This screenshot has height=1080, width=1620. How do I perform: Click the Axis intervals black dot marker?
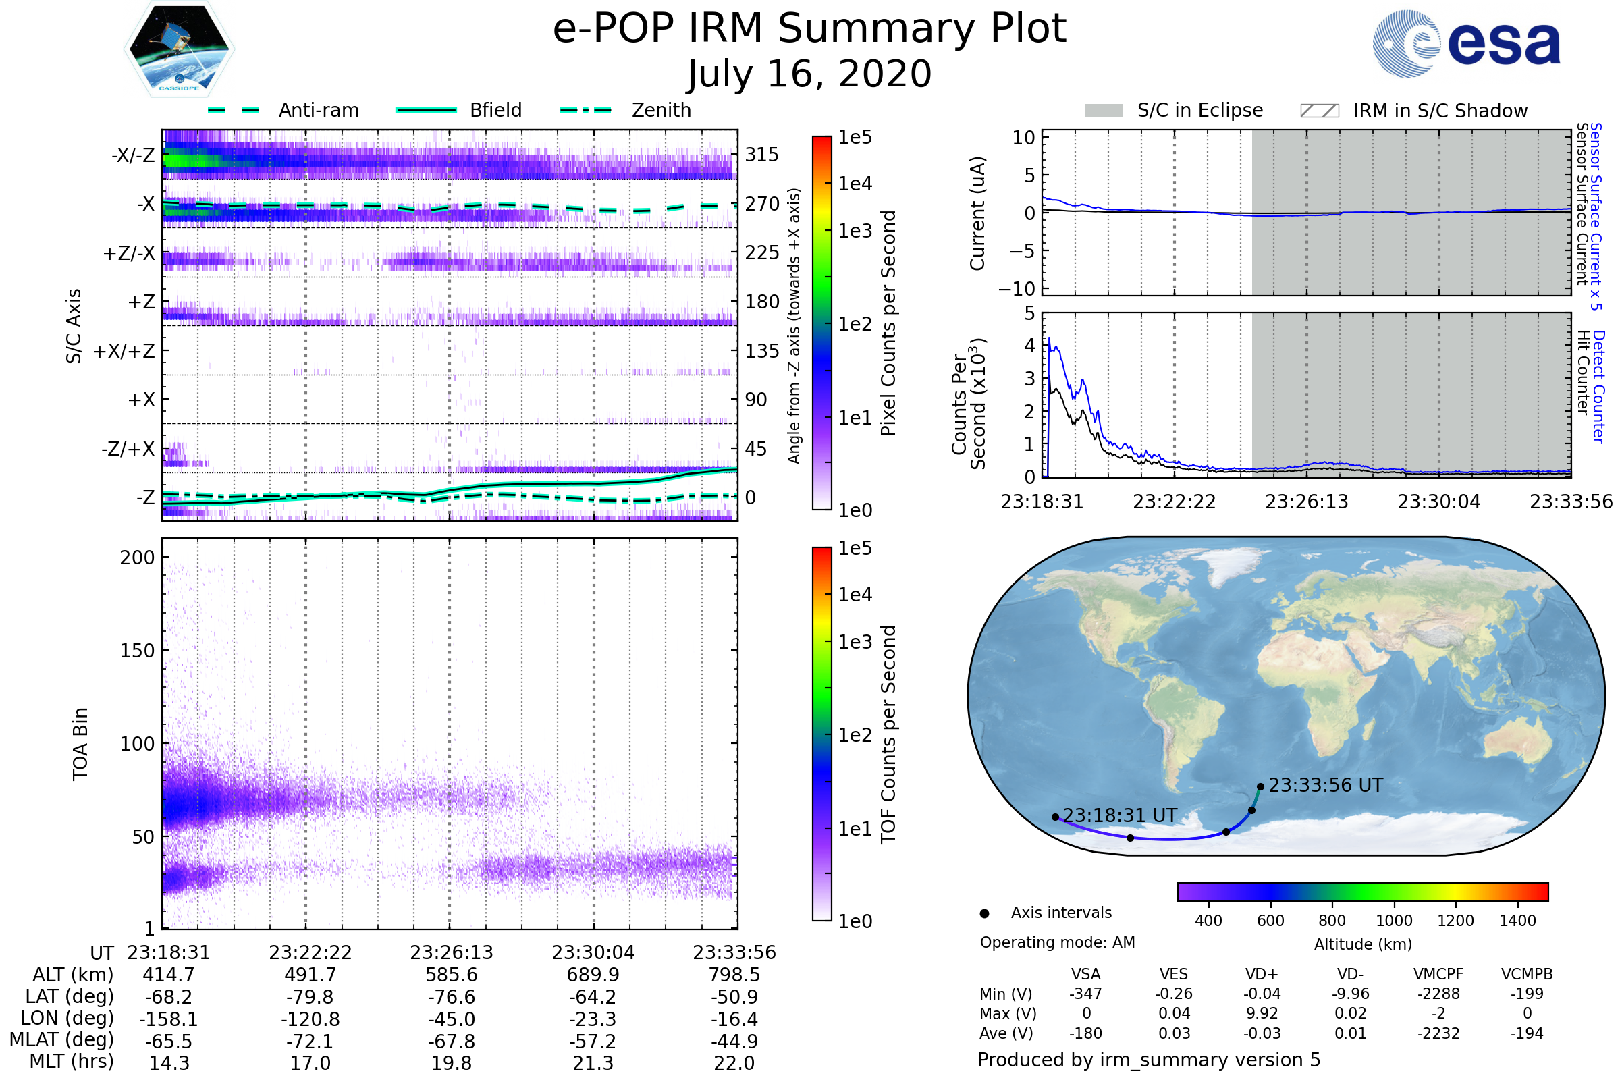[984, 913]
